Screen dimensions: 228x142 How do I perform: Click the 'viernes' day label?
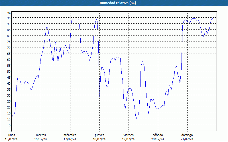(x=129, y=135)
